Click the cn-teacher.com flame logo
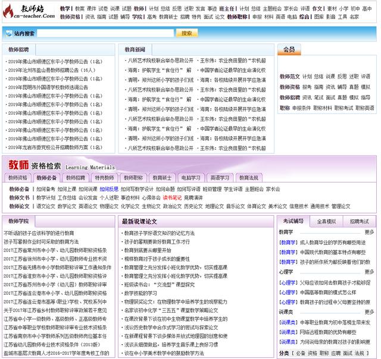The height and width of the screenshot is (359, 381). [29, 11]
